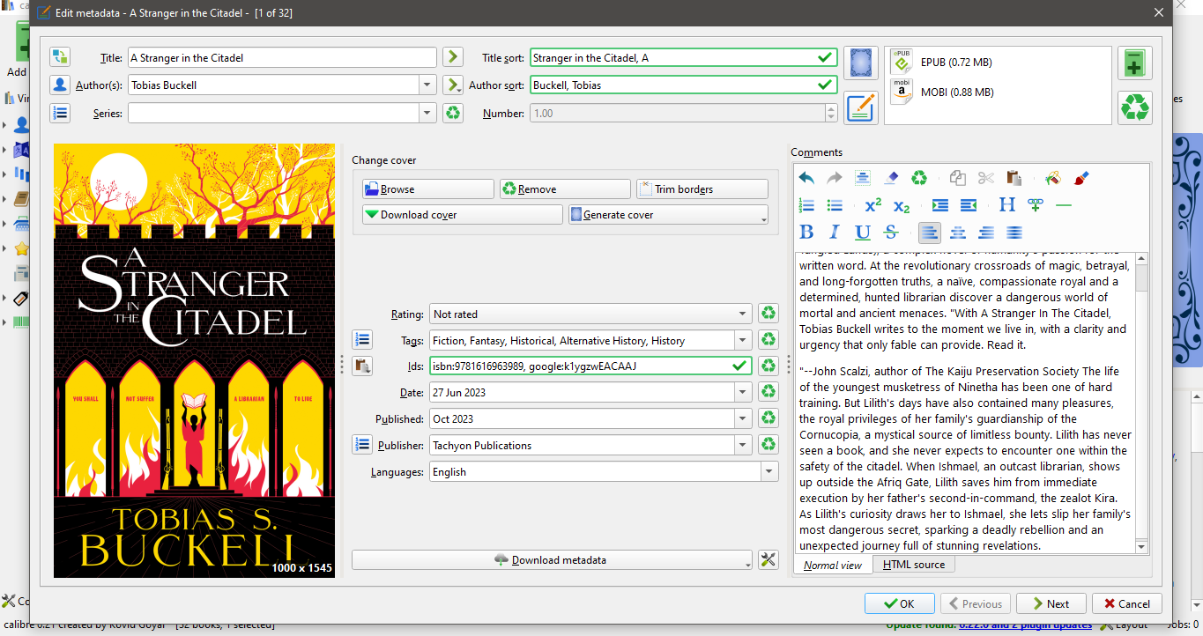This screenshot has height=636, width=1203.
Task: Switch to the Normal view tab
Action: pyautogui.click(x=833, y=565)
